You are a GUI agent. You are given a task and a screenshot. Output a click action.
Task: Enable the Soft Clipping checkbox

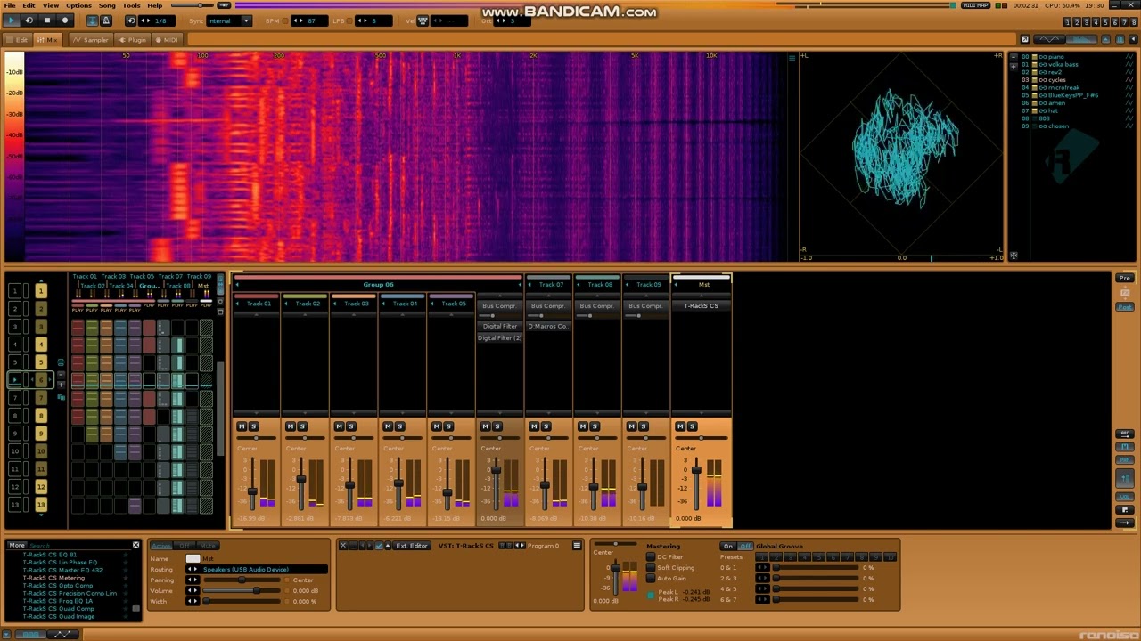pos(651,568)
